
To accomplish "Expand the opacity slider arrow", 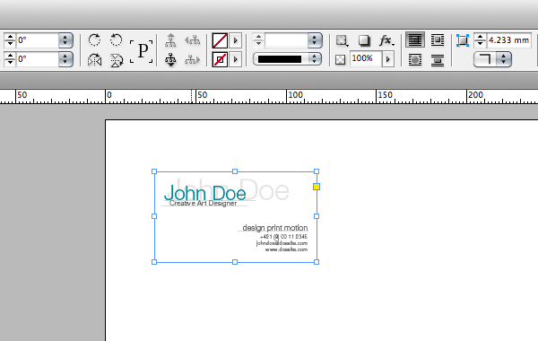I will point(388,59).
